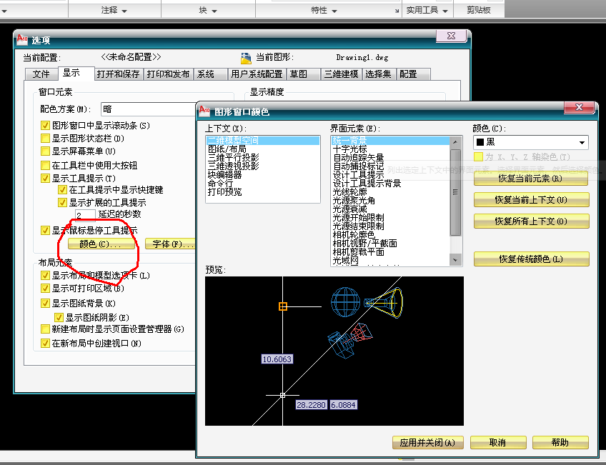Toggle 在新布局中创建视口 checkbox
This screenshot has width=606, height=465.
coord(45,344)
